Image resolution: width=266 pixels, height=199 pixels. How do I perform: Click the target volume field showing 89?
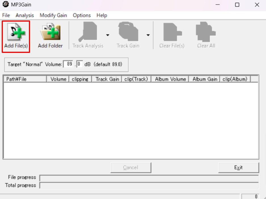(x=68, y=64)
